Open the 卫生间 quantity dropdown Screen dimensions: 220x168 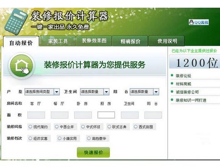(x=95, y=91)
